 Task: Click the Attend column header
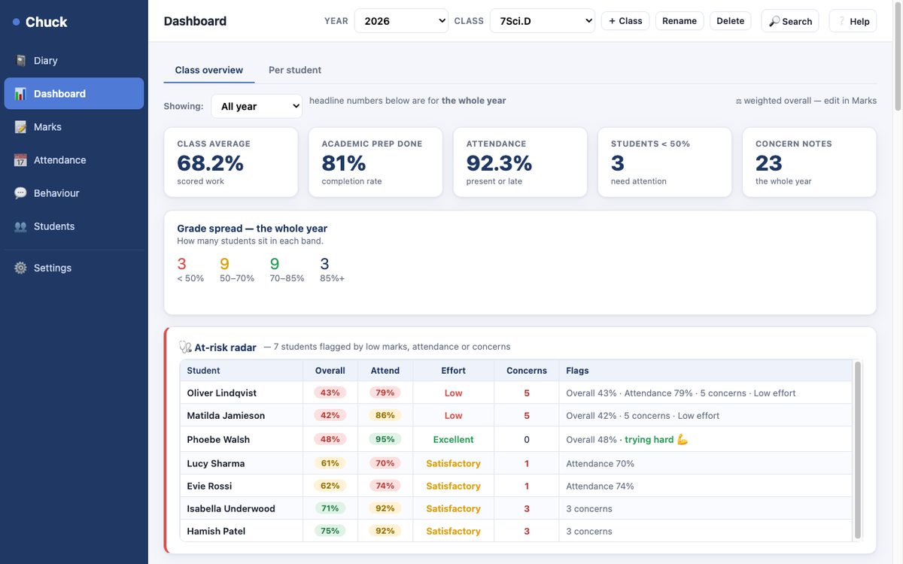click(385, 371)
